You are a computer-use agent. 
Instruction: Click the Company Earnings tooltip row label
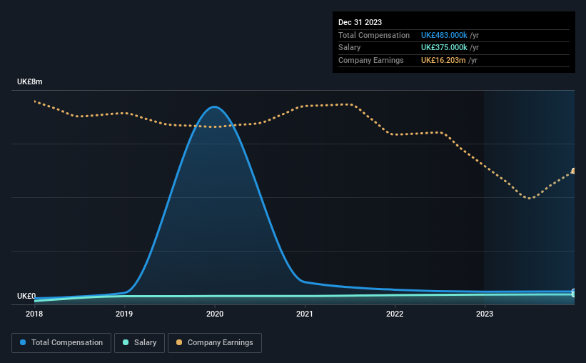[370, 60]
